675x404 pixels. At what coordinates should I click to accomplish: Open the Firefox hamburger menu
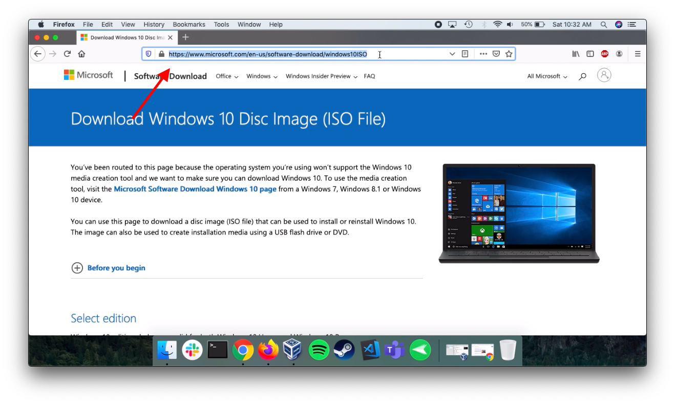click(638, 54)
